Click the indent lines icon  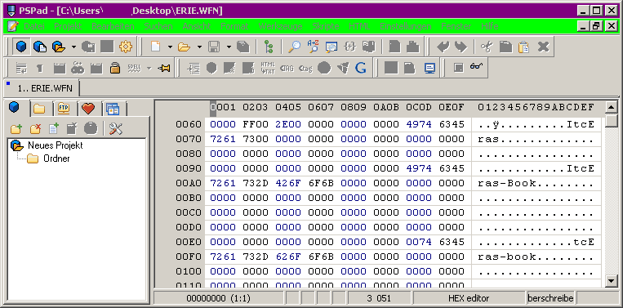click(193, 69)
